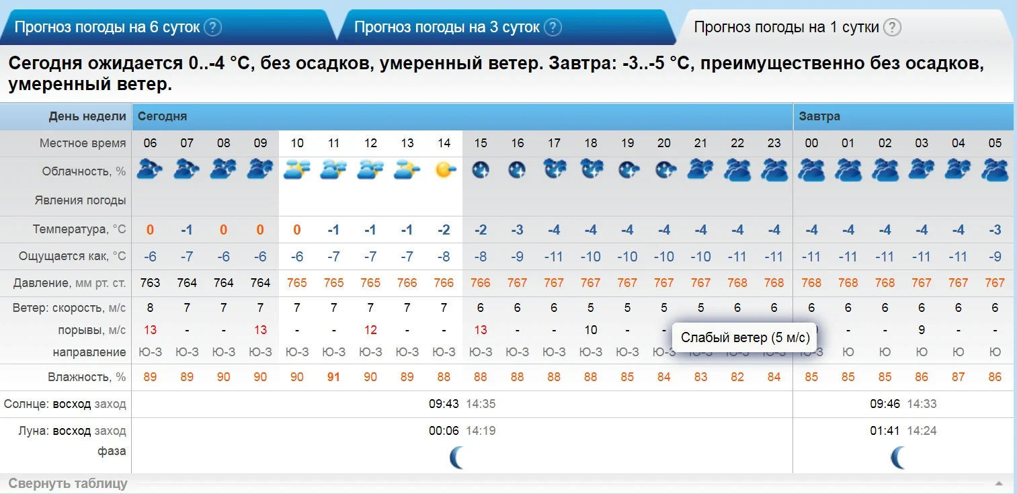
Task: Open help on the 3-day forecast tab
Action: 553,28
